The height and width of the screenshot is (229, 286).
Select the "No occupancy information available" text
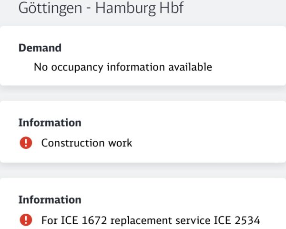(123, 67)
